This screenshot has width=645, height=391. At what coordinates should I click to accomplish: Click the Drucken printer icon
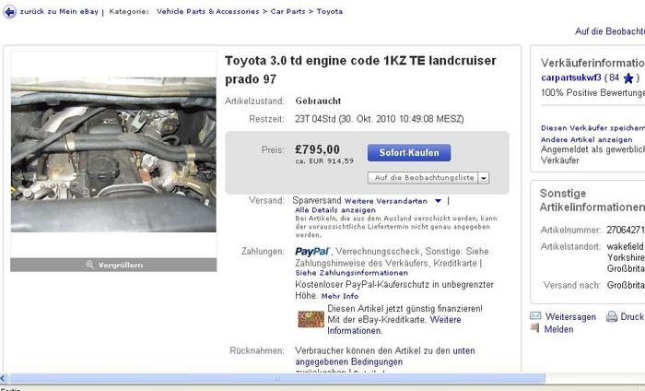(x=612, y=316)
